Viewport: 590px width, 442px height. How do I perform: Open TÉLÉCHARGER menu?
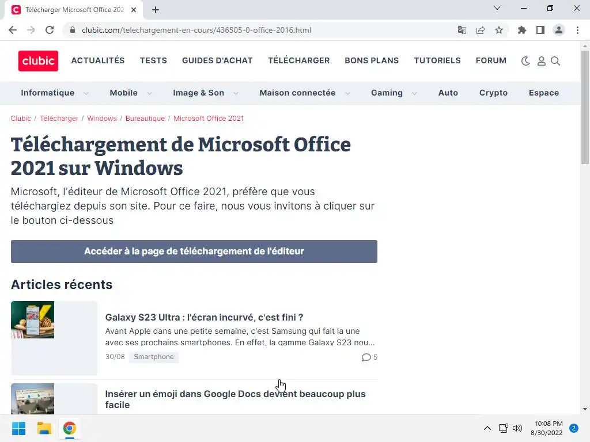(299, 60)
